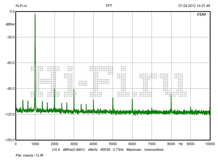Click the -120.0 y-axis tick label
The image size is (218, 163).
(x=9, y=114)
